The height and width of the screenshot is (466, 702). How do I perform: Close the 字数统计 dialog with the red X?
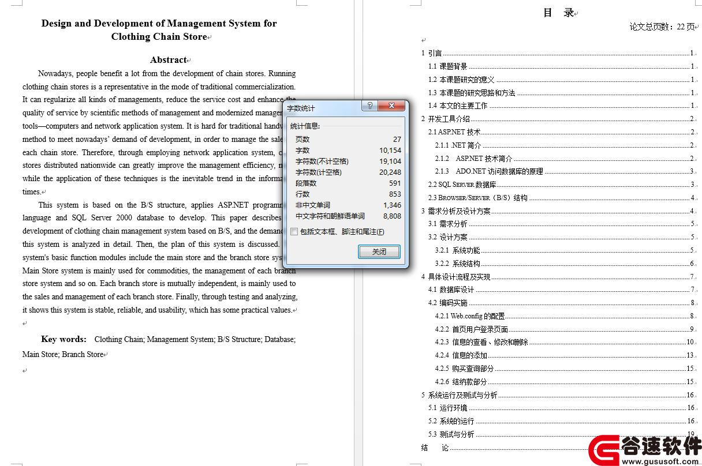point(392,106)
